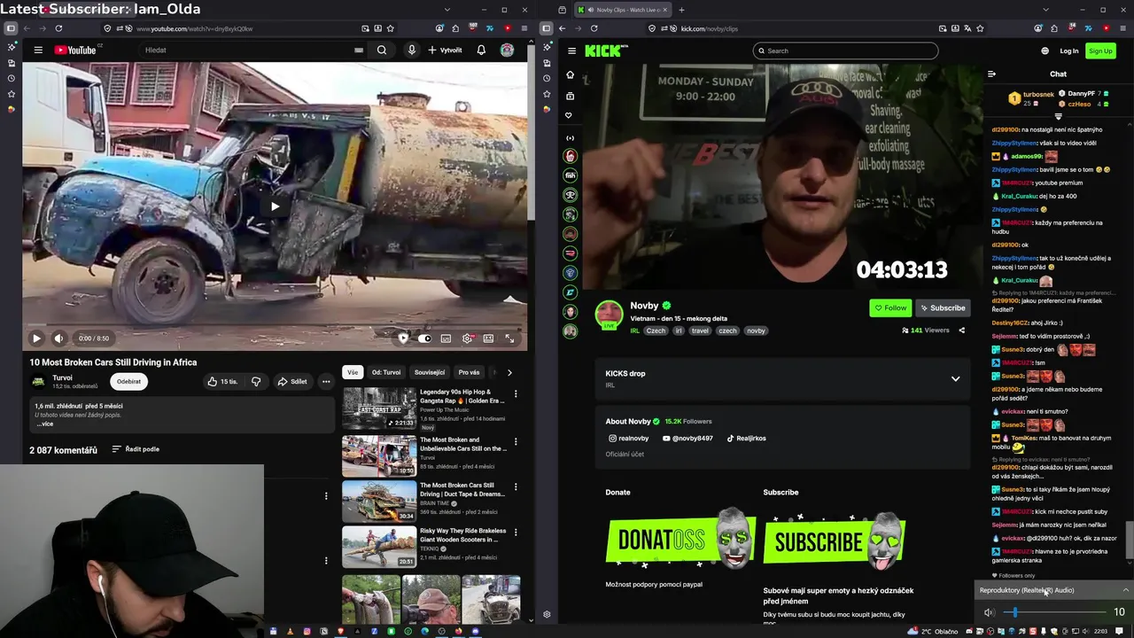Open the Řadit podle sort menu
Viewport: 1134px width, 638px height.
136,449
